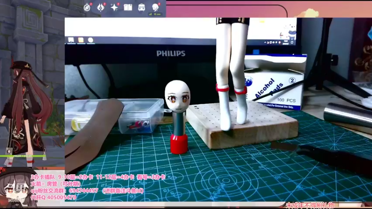Screen dimensions: 372x209
Task: Click the red notice '未成年不得刷礼物'
Action: [x=310, y=205]
